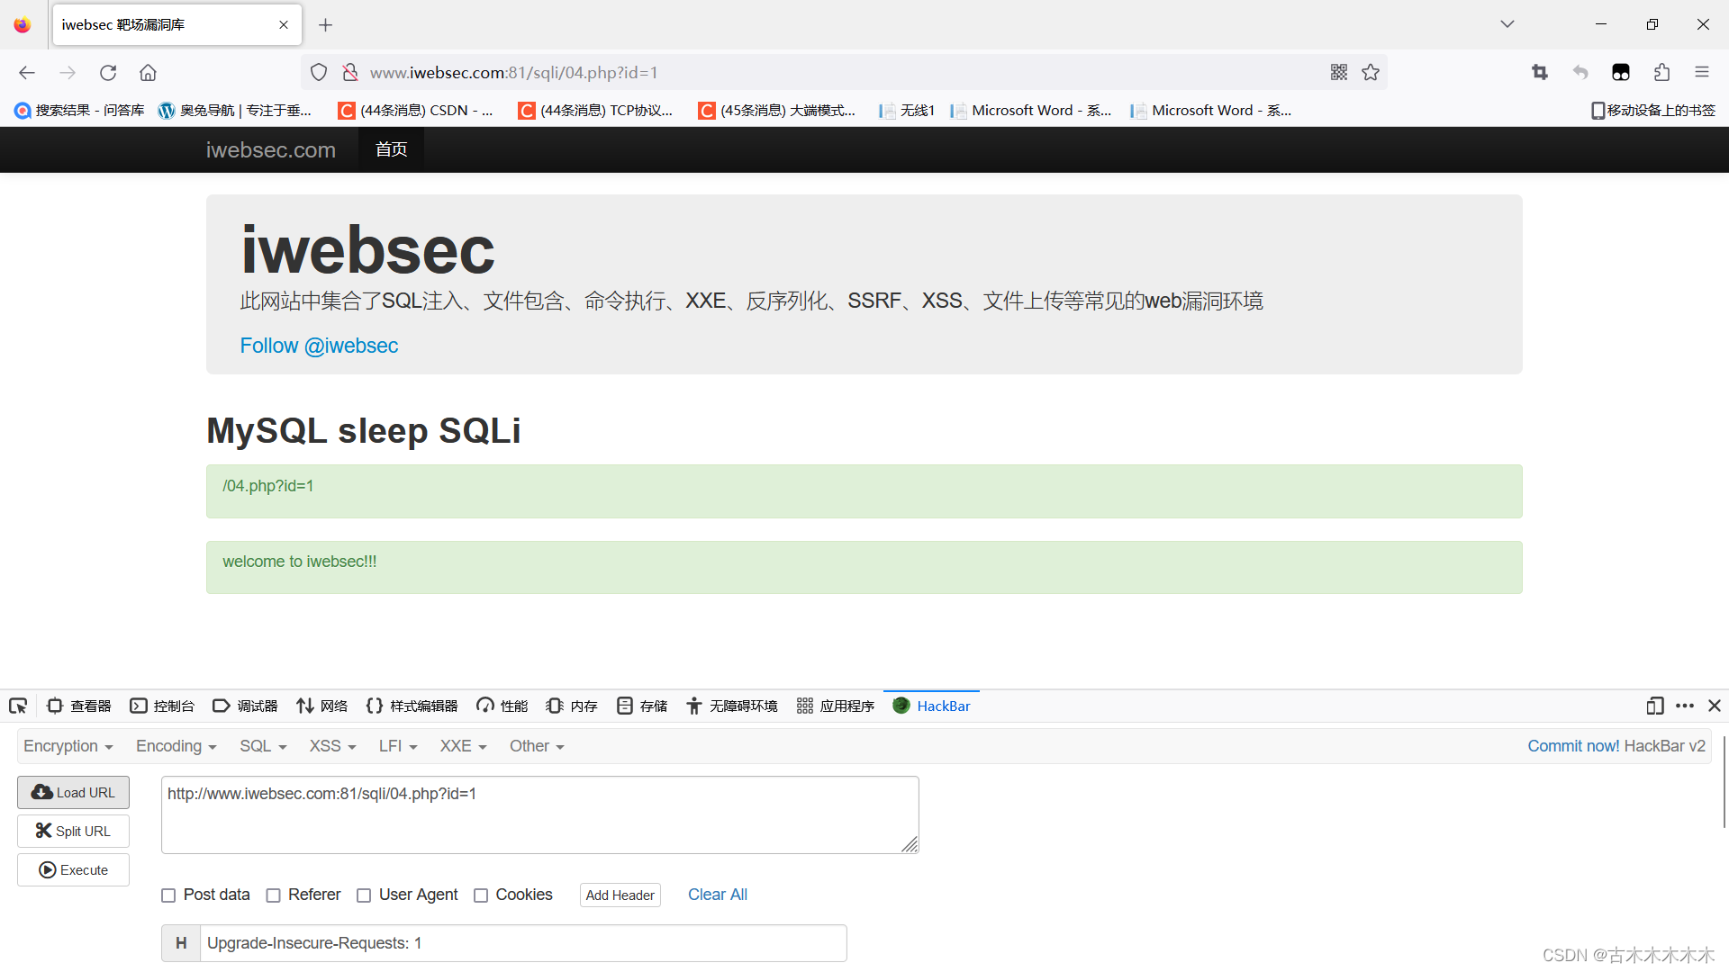Enable the Cookies checkbox in HackBar

click(x=481, y=895)
